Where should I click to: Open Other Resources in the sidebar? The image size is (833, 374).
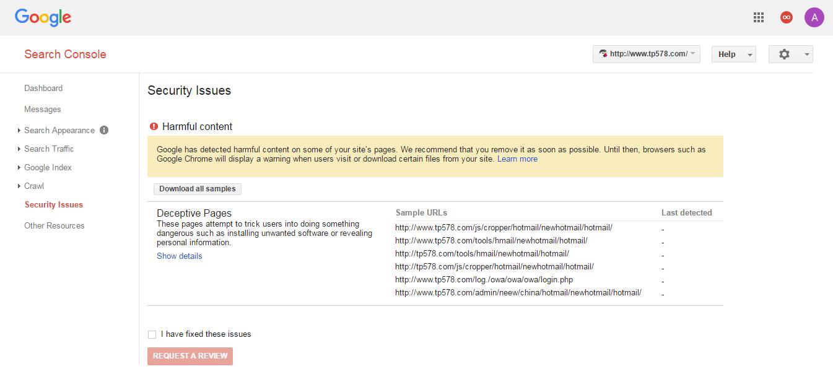pyautogui.click(x=55, y=225)
